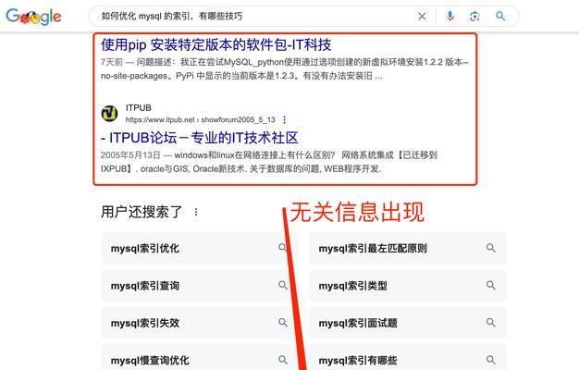
Task: Click the ITPUB site name
Action: pos(139,108)
